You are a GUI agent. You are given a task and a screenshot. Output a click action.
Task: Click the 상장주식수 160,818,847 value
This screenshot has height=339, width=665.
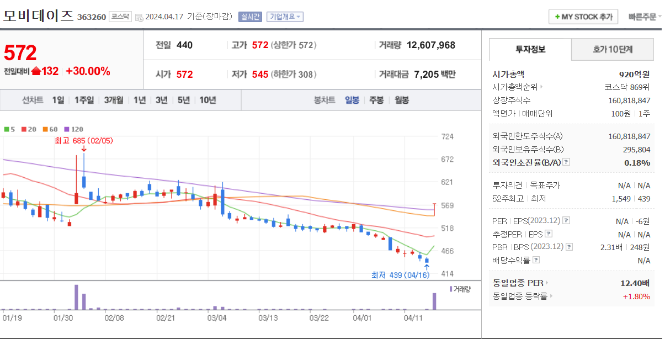629,100
